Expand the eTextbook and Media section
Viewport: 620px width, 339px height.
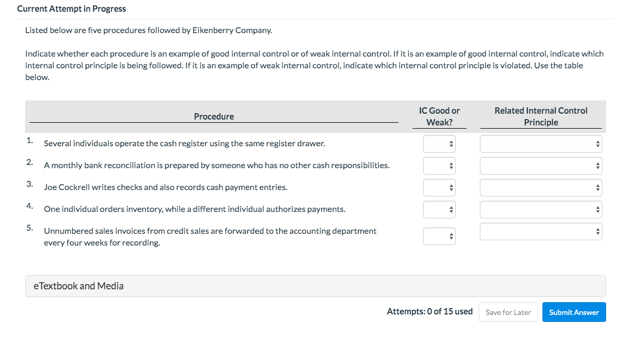click(x=79, y=286)
